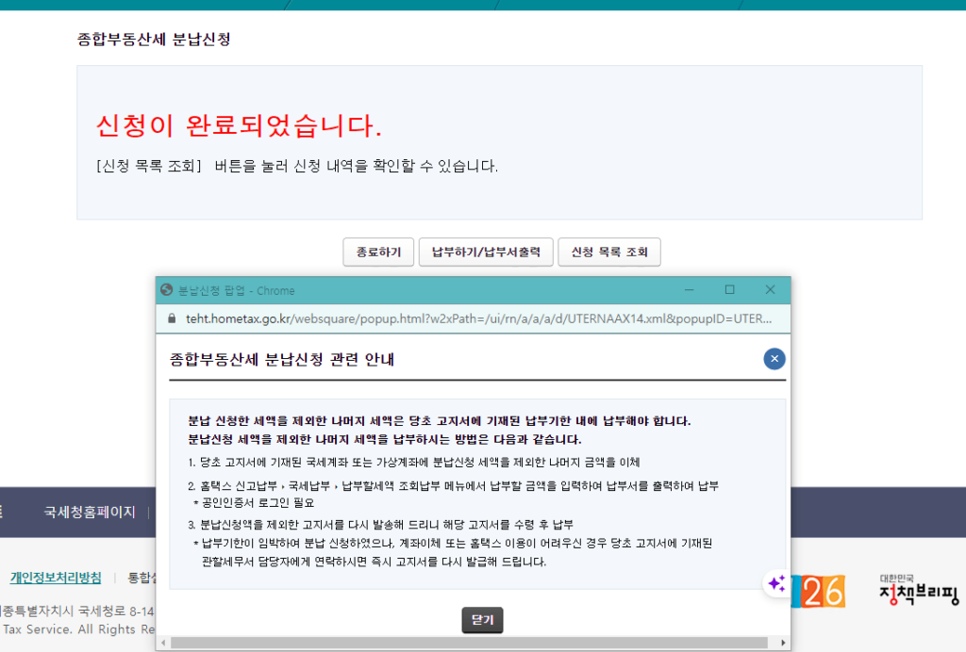The image size is (966, 652).
Task: Minimize the 분납신청 팝업 window
Action: click(690, 290)
